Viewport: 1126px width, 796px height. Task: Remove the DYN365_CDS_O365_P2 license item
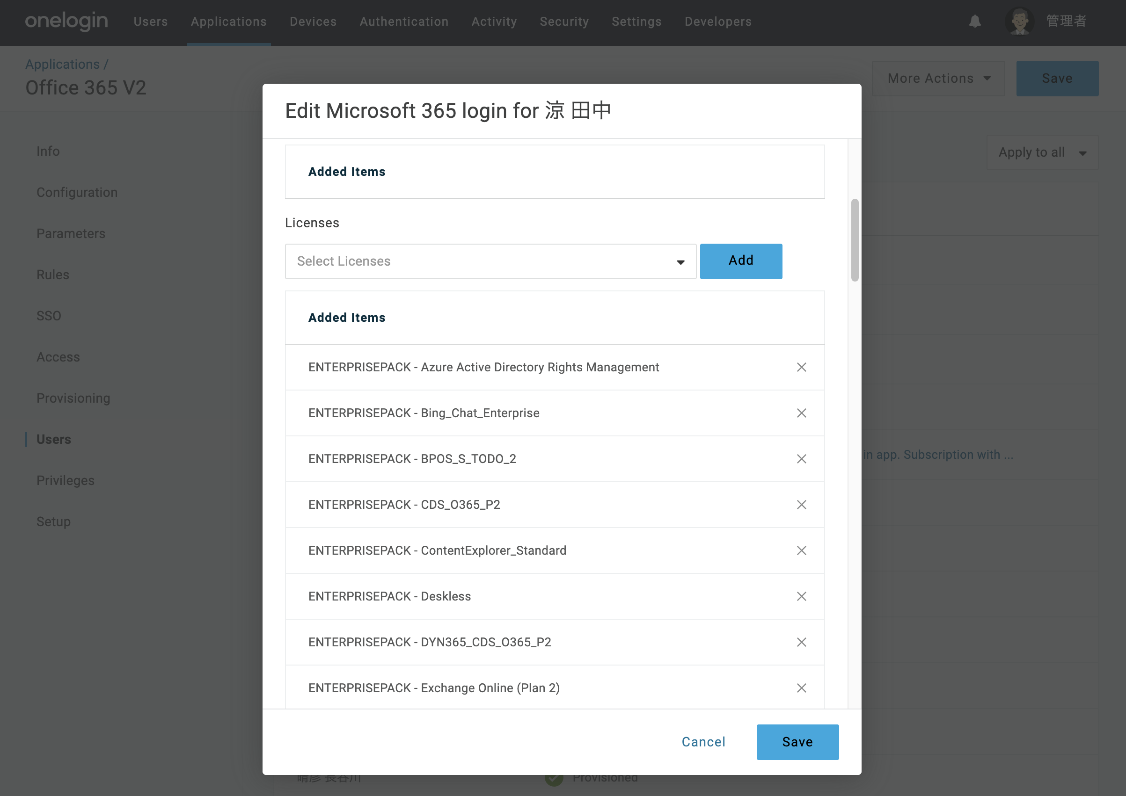[801, 642]
